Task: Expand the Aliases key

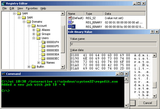Action: click(34, 30)
